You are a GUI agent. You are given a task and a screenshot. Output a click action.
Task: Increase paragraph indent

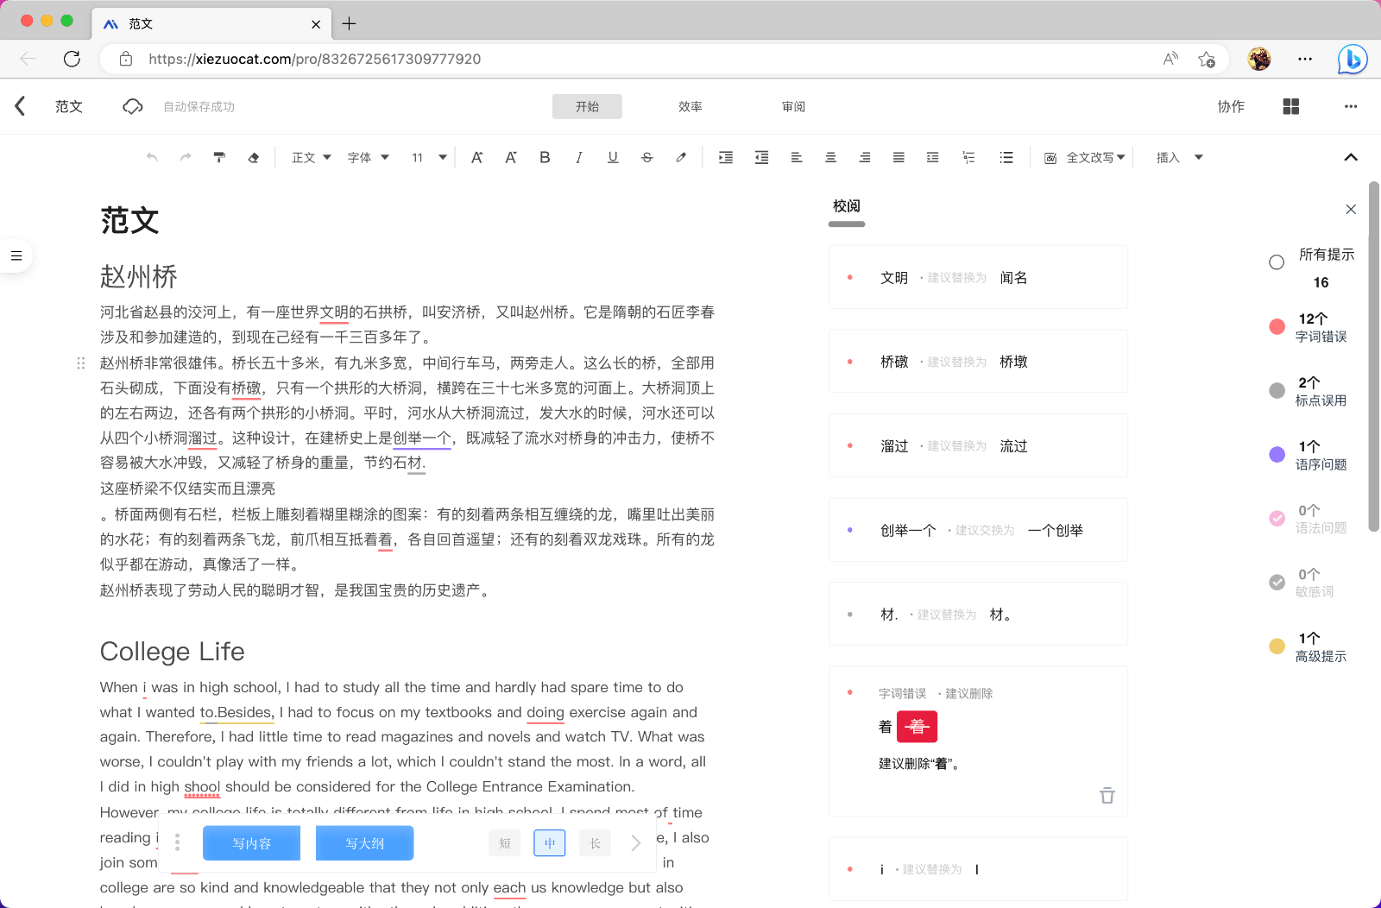click(726, 157)
